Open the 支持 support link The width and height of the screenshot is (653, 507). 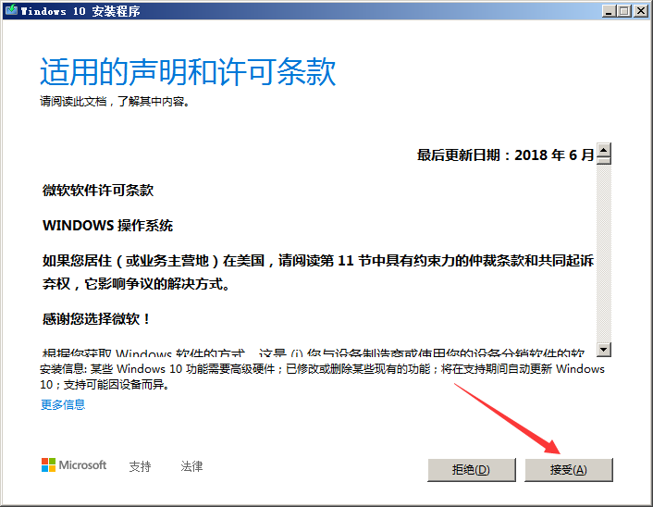[140, 466]
